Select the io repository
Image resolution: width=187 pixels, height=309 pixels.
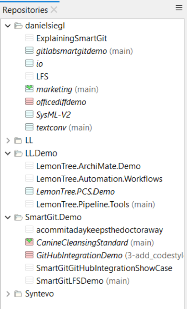coord(39,64)
